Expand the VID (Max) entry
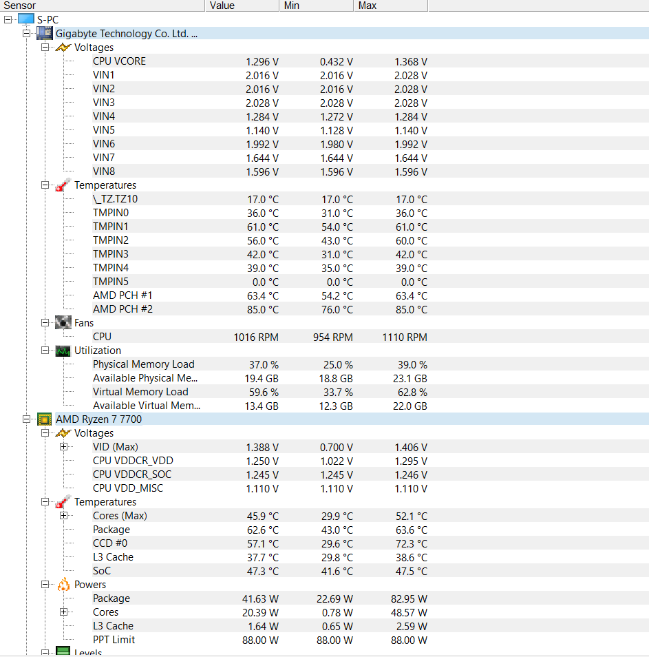The width and height of the screenshot is (649, 657). [x=64, y=446]
